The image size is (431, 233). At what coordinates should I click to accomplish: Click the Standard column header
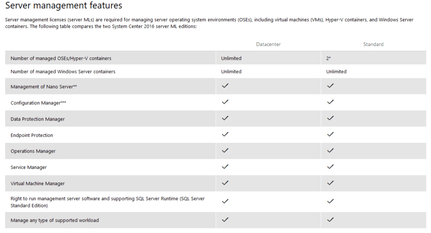click(373, 44)
